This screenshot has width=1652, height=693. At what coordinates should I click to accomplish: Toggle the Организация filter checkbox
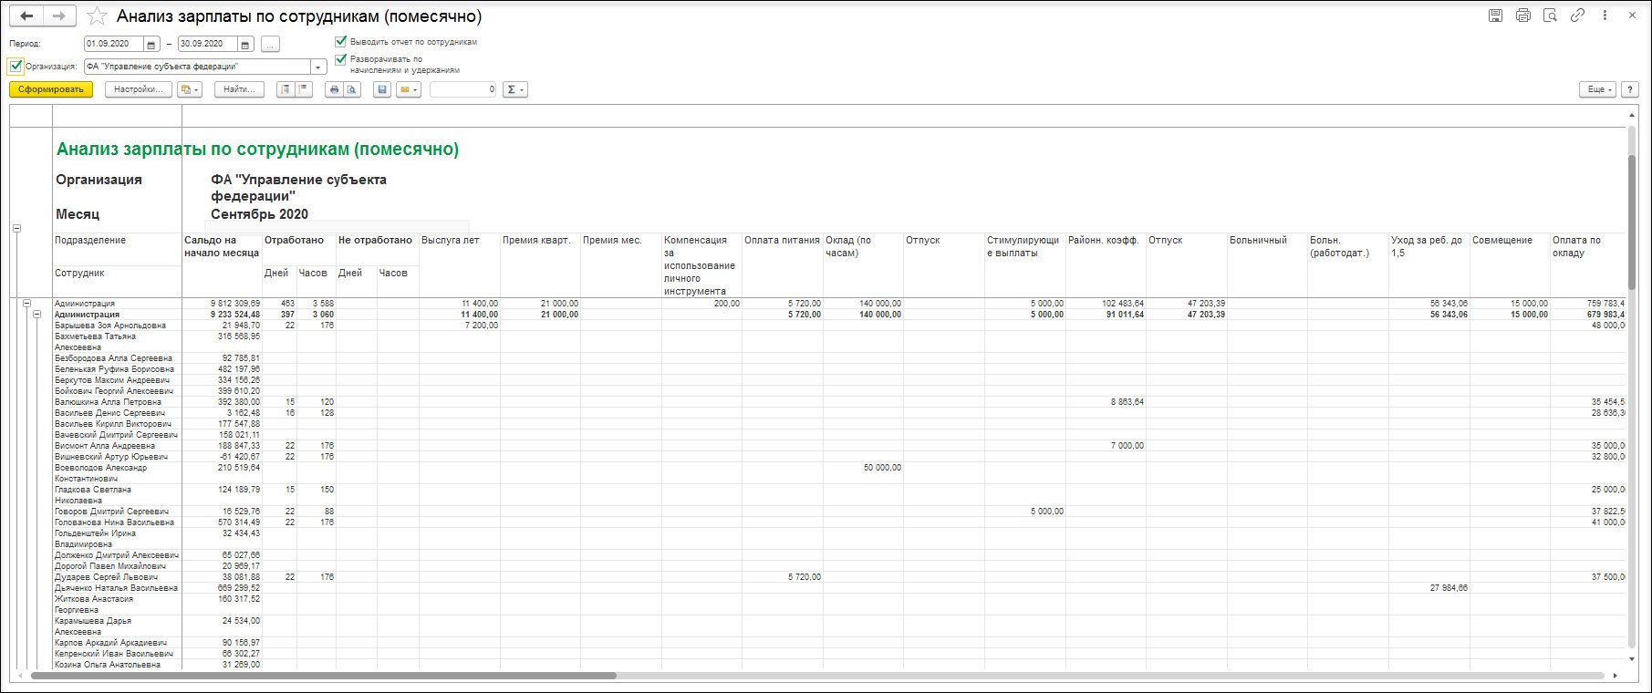[x=16, y=66]
